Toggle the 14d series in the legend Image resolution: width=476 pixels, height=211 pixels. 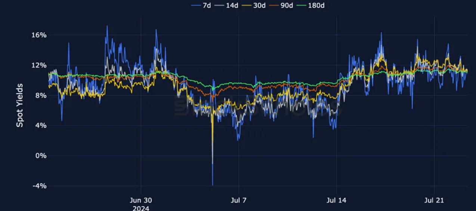coord(227,5)
